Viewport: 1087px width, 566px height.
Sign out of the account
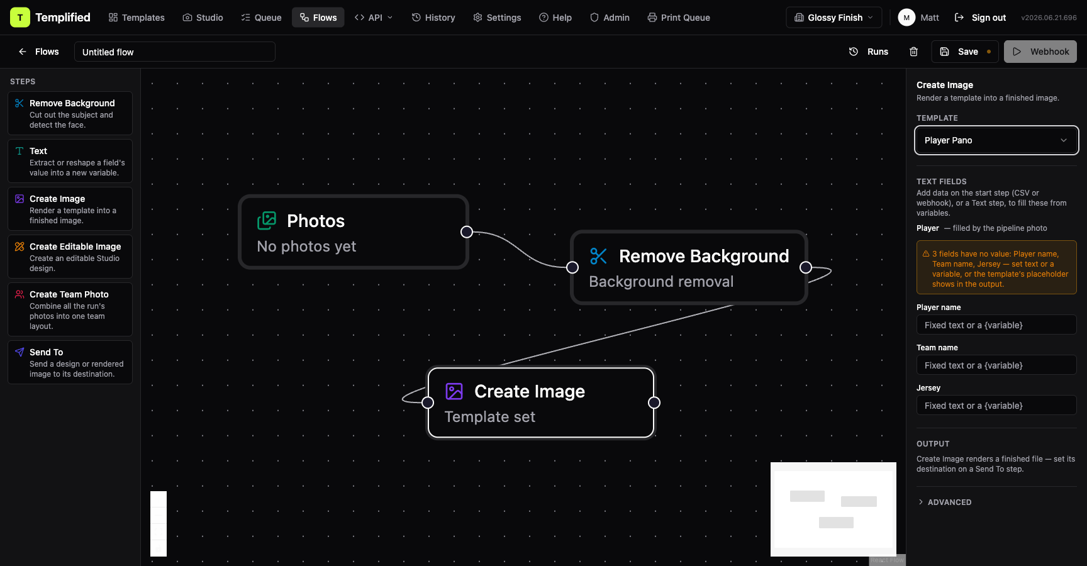[x=980, y=18]
